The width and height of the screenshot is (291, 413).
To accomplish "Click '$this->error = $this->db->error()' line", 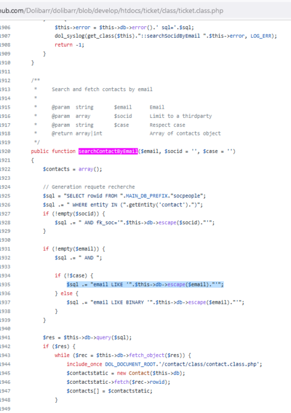I will click(x=124, y=27).
